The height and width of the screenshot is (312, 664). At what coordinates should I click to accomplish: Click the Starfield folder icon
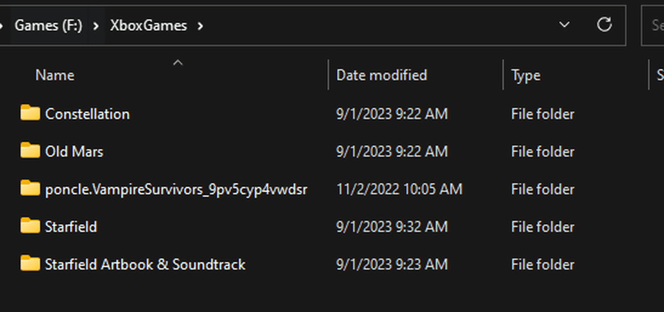(30, 226)
